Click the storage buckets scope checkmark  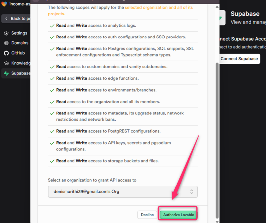[x=52, y=161]
